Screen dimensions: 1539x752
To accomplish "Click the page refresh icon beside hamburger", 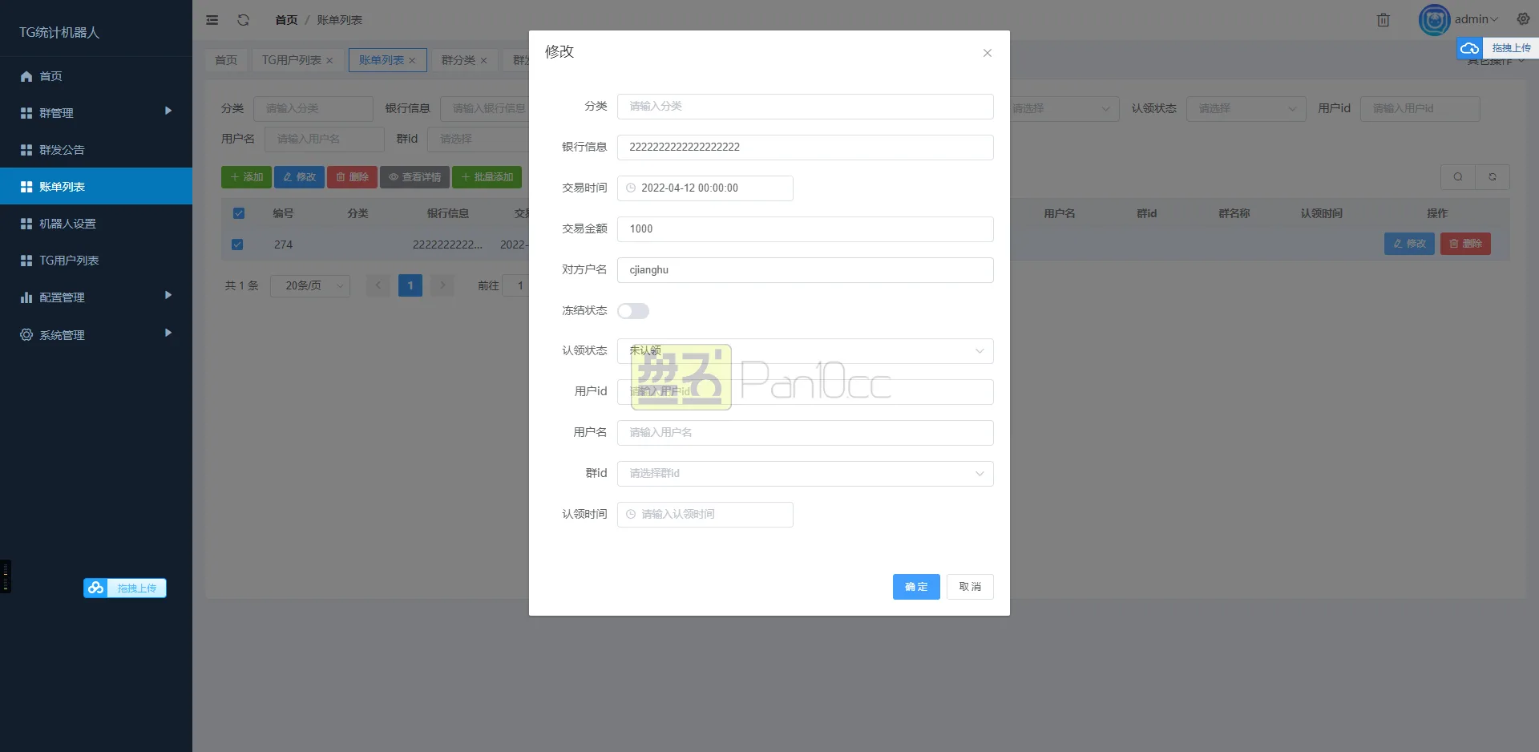I will tap(243, 19).
